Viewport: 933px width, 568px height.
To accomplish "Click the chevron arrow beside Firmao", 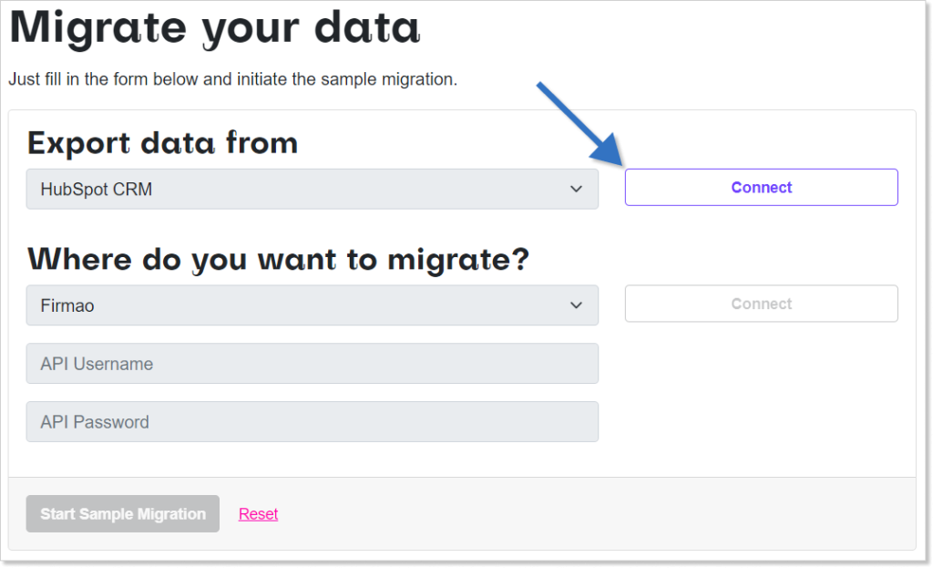I will tap(576, 305).
